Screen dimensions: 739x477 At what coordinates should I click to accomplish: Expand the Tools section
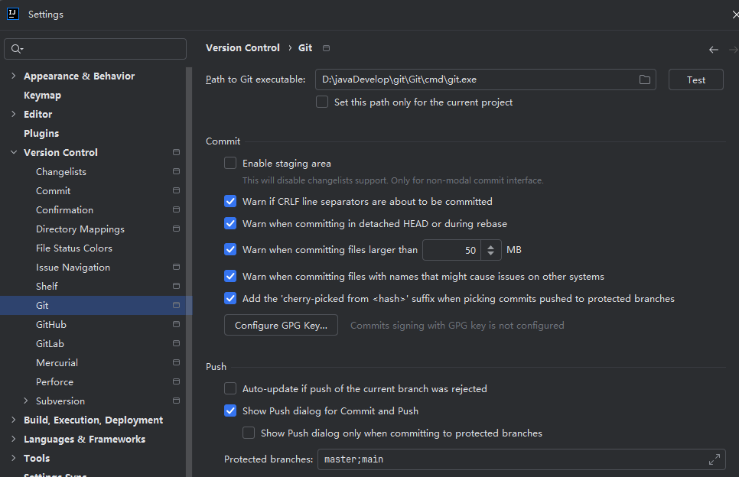(x=14, y=458)
